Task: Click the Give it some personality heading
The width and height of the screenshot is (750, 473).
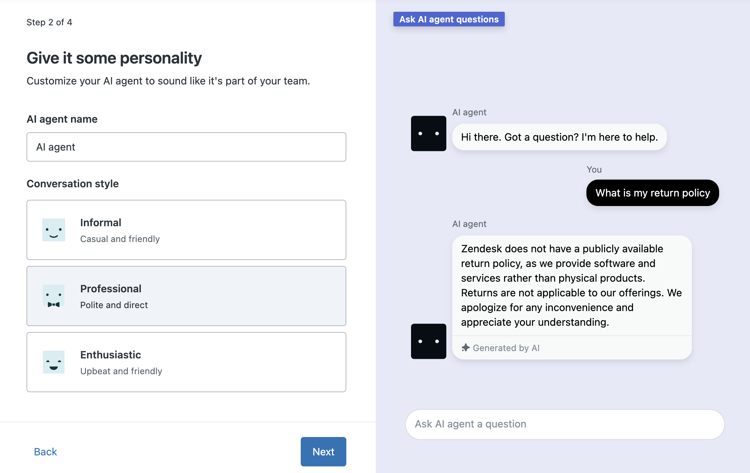Action: tap(114, 58)
